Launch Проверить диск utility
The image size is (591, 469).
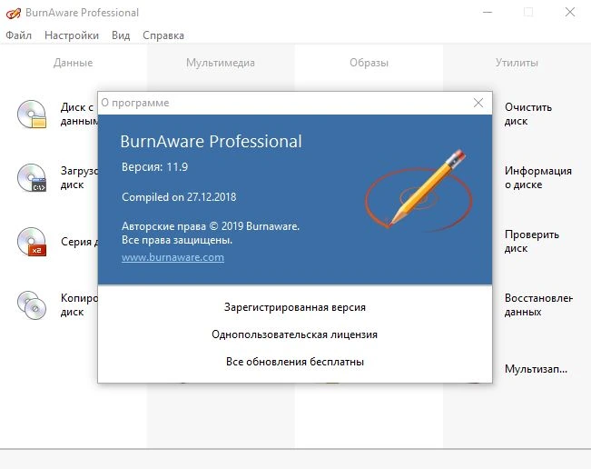531,242
